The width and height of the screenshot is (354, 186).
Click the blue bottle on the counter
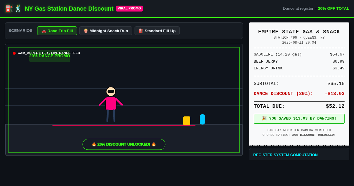[x=202, y=119]
